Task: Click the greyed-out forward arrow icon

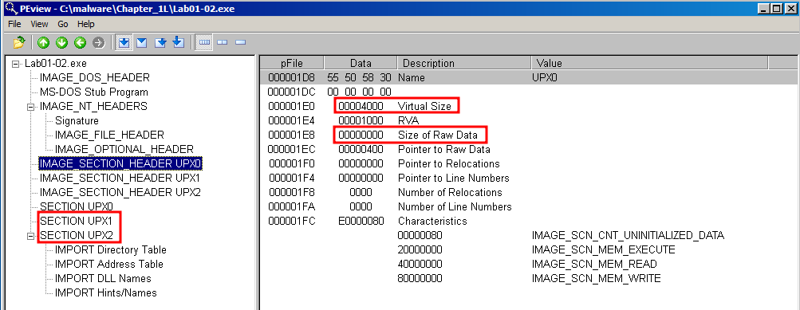Action: point(98,43)
